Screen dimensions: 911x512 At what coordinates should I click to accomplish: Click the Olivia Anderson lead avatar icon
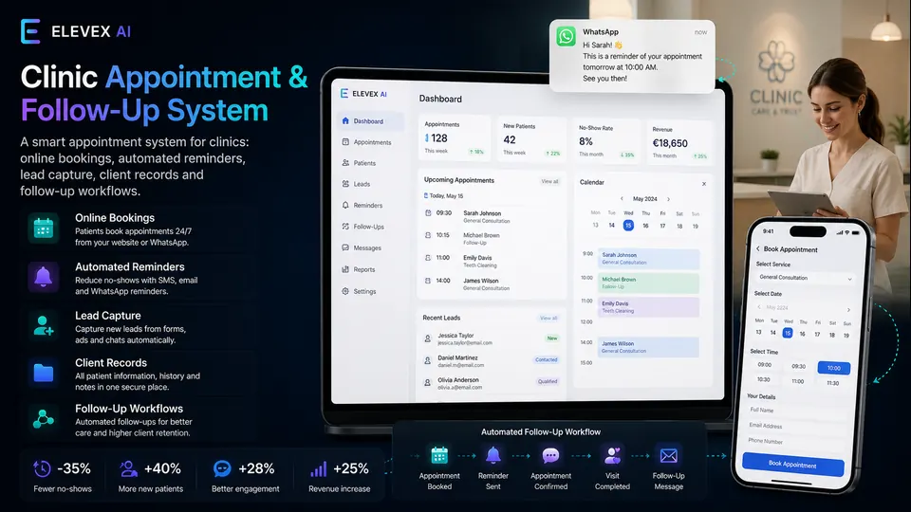tap(428, 382)
